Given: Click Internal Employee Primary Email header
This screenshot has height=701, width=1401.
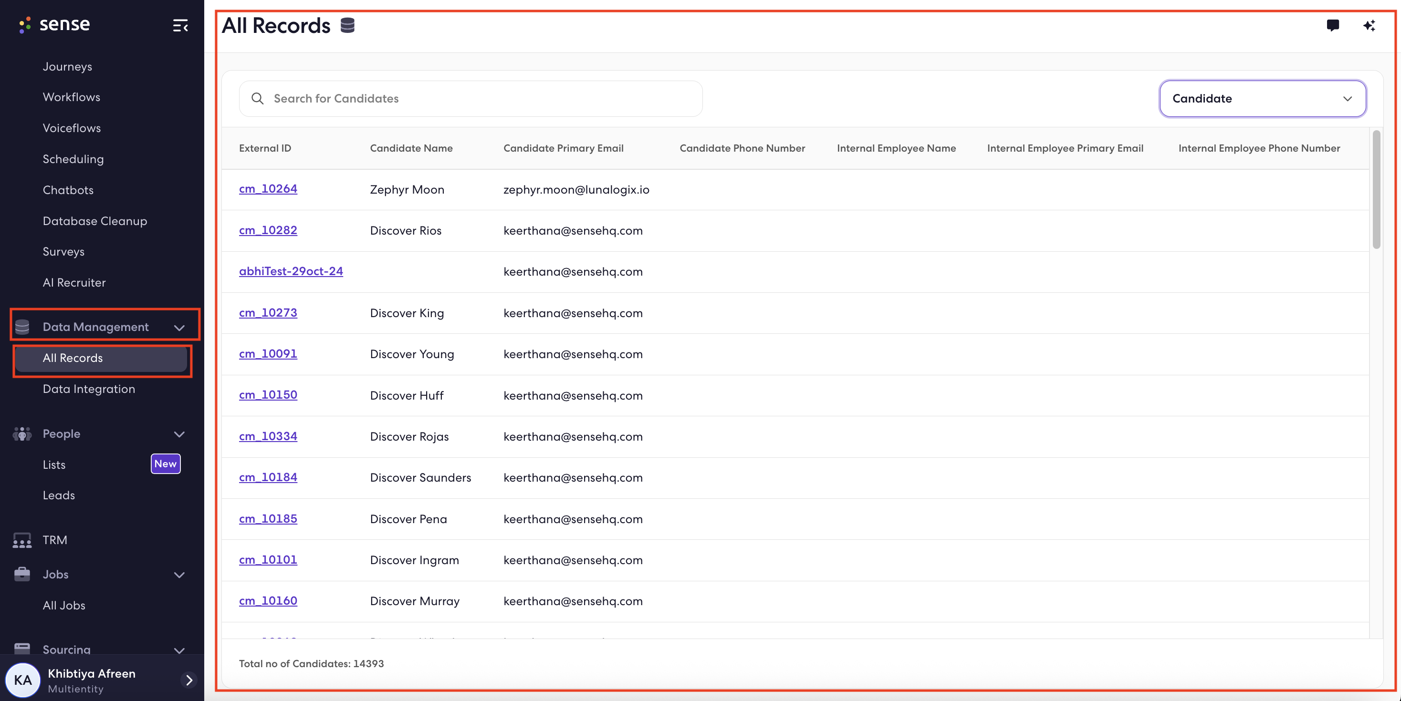Looking at the screenshot, I should [1065, 148].
